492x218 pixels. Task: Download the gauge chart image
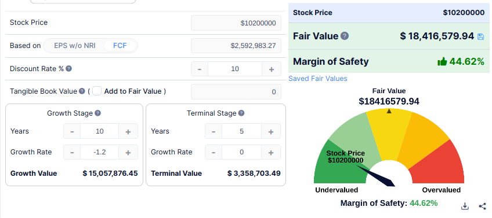pyautogui.click(x=465, y=206)
